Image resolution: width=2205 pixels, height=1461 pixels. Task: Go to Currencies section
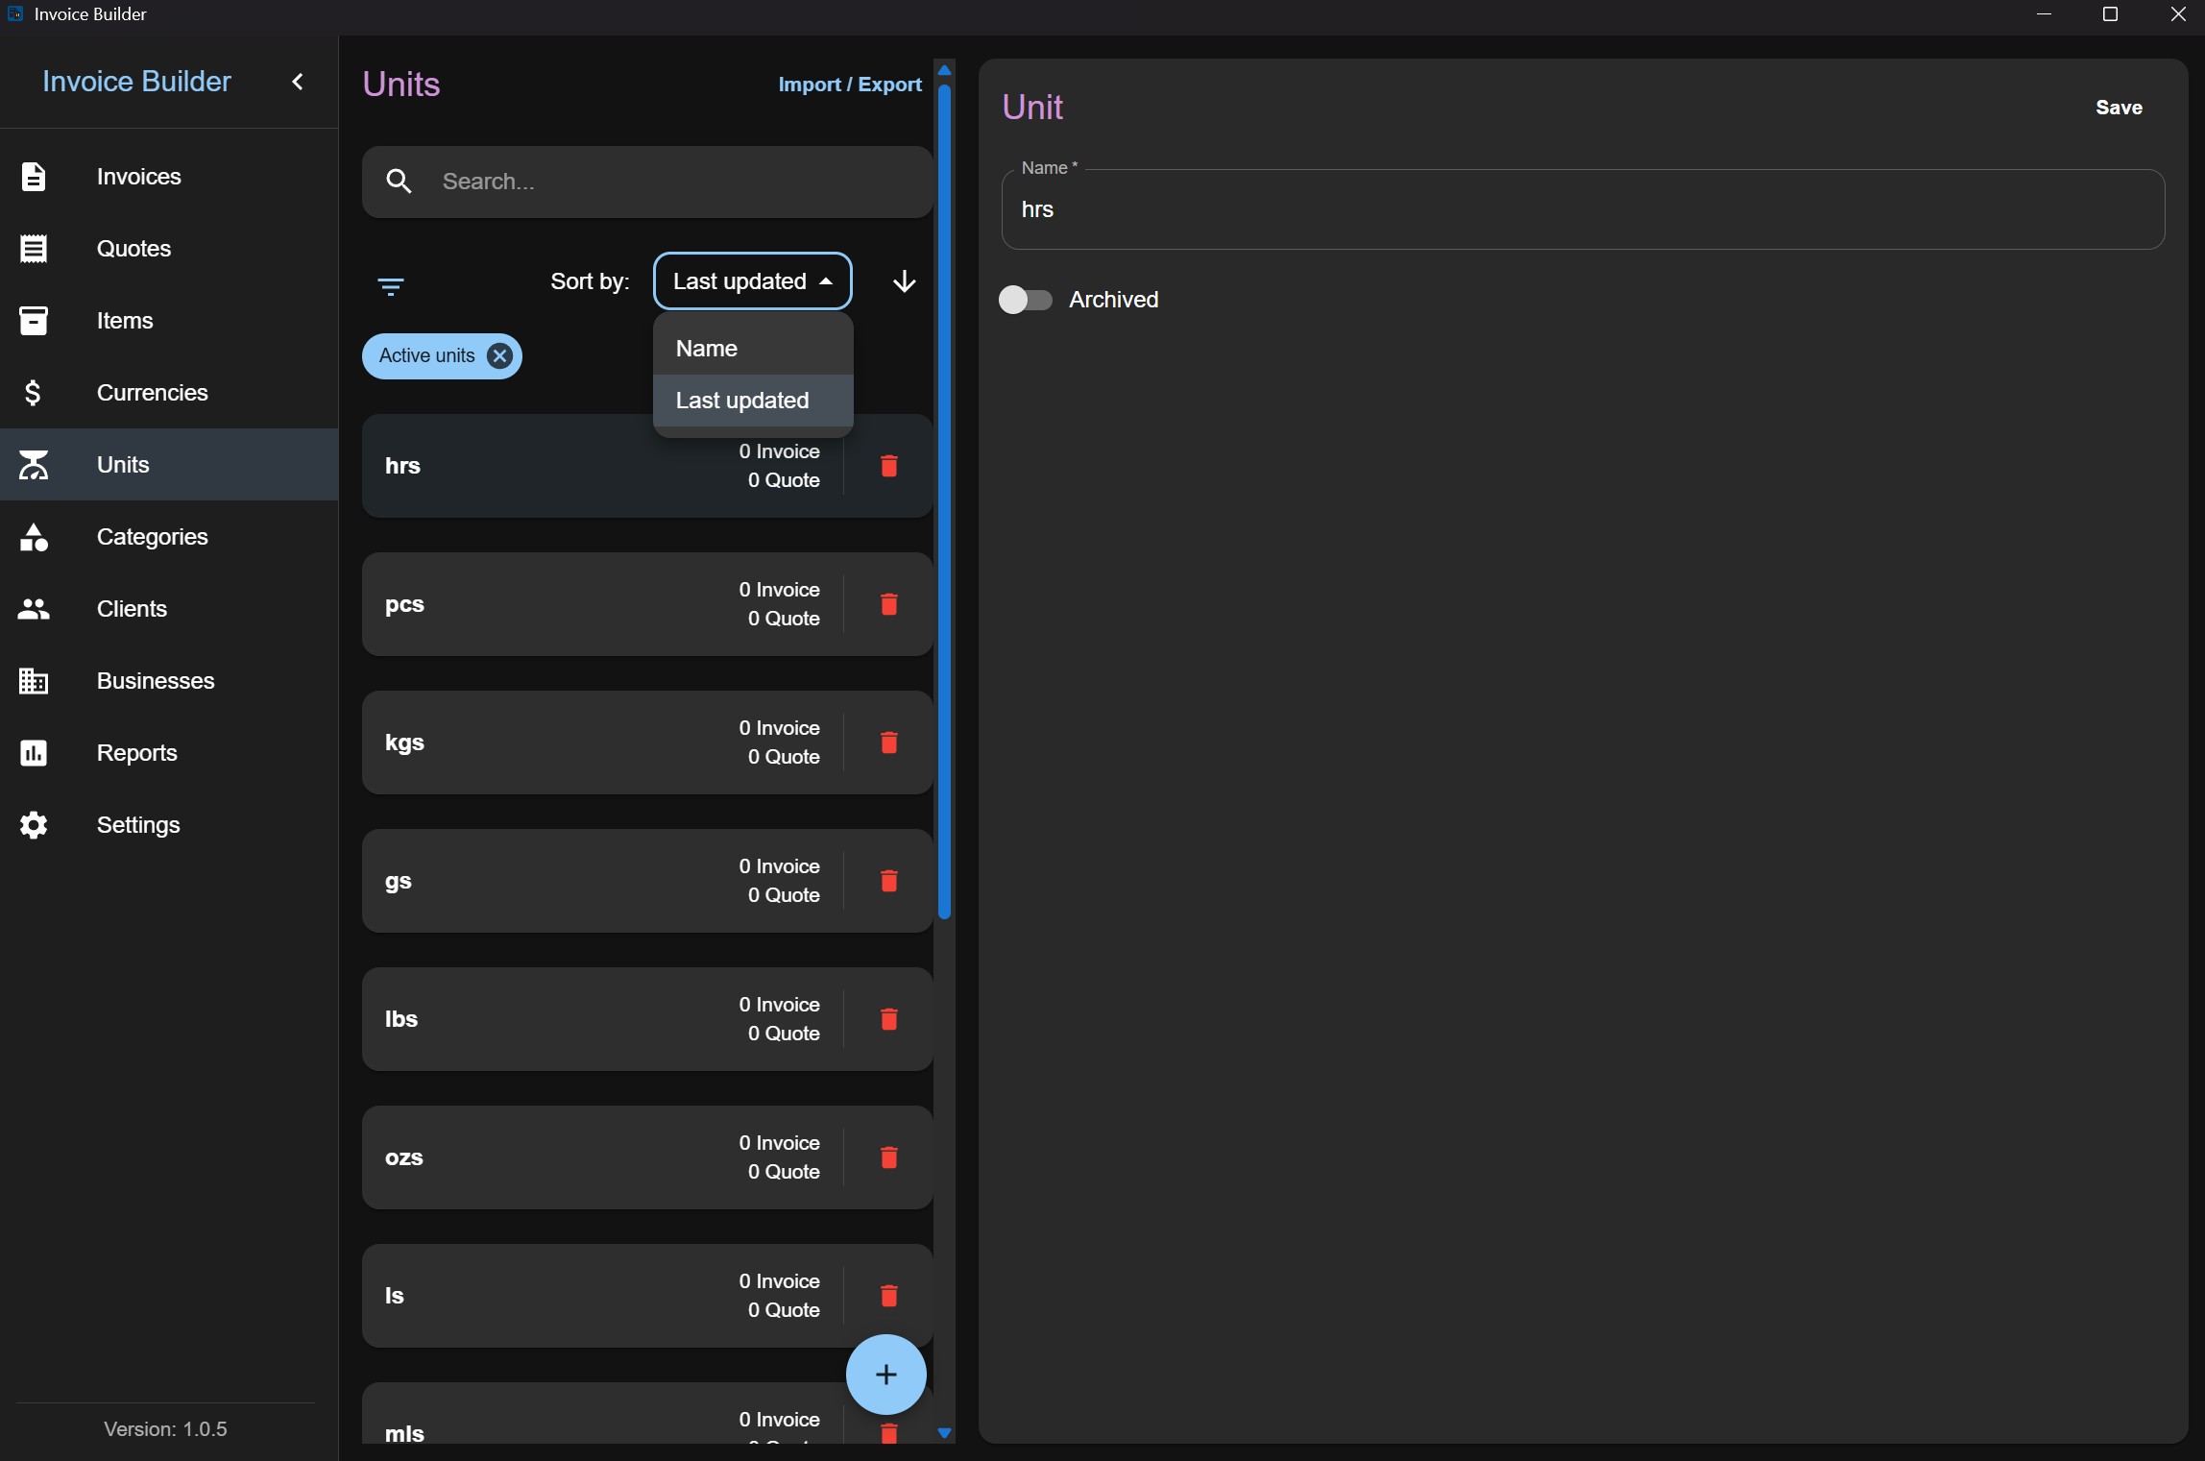point(169,393)
